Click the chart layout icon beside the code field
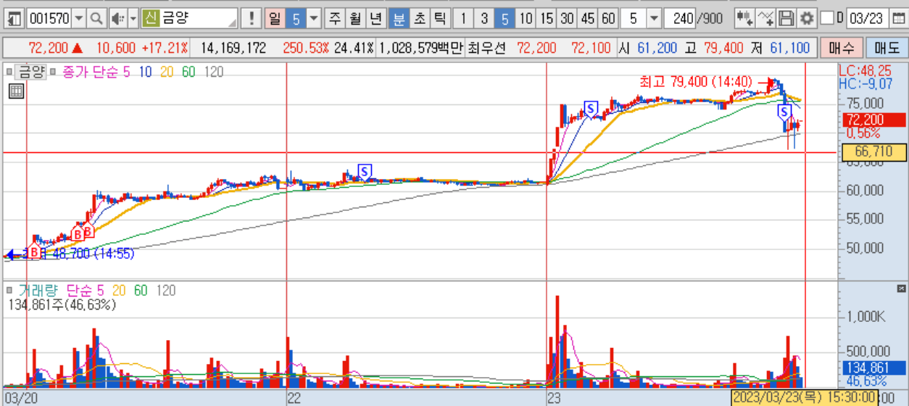 (x=14, y=18)
